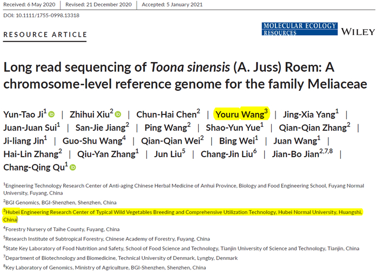Click the Wiley publisher logo
Image resolution: width=377 pixels, height=276 pixels.
coord(357,31)
